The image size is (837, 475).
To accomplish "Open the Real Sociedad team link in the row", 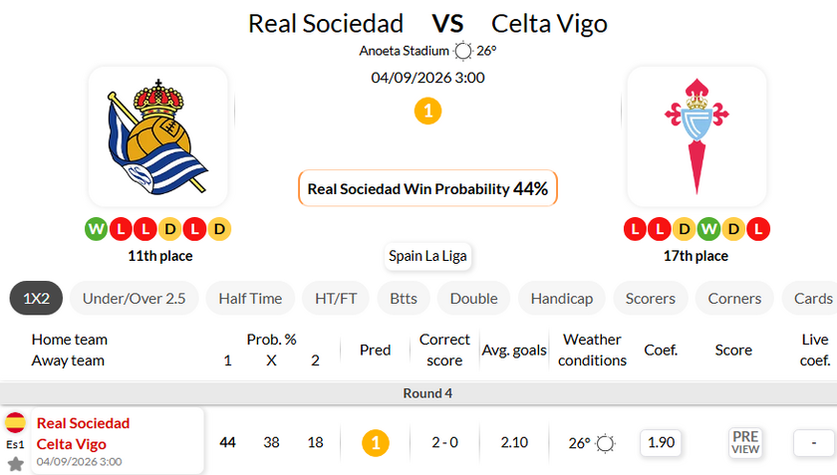I will click(84, 423).
